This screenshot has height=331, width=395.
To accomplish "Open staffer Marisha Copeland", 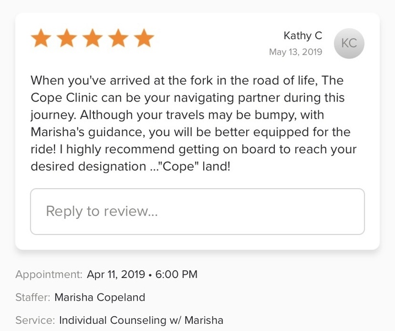I will tap(100, 297).
